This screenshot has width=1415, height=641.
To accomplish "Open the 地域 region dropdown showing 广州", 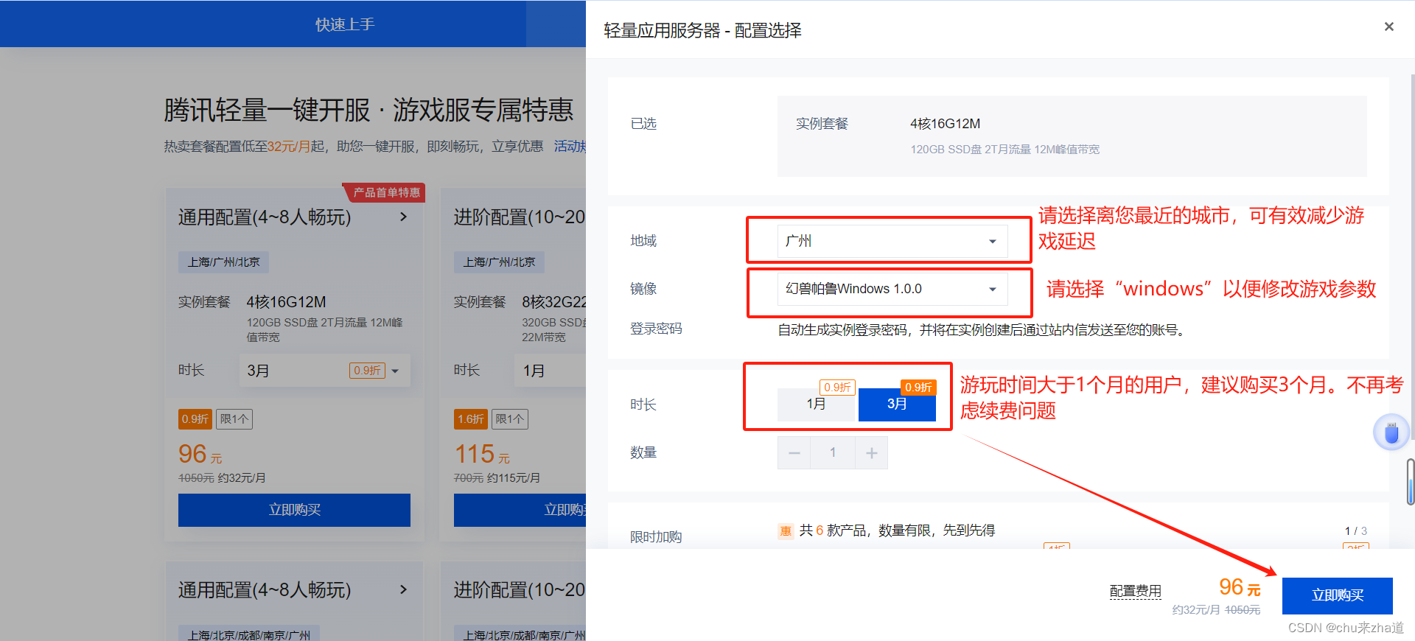I will [x=892, y=241].
